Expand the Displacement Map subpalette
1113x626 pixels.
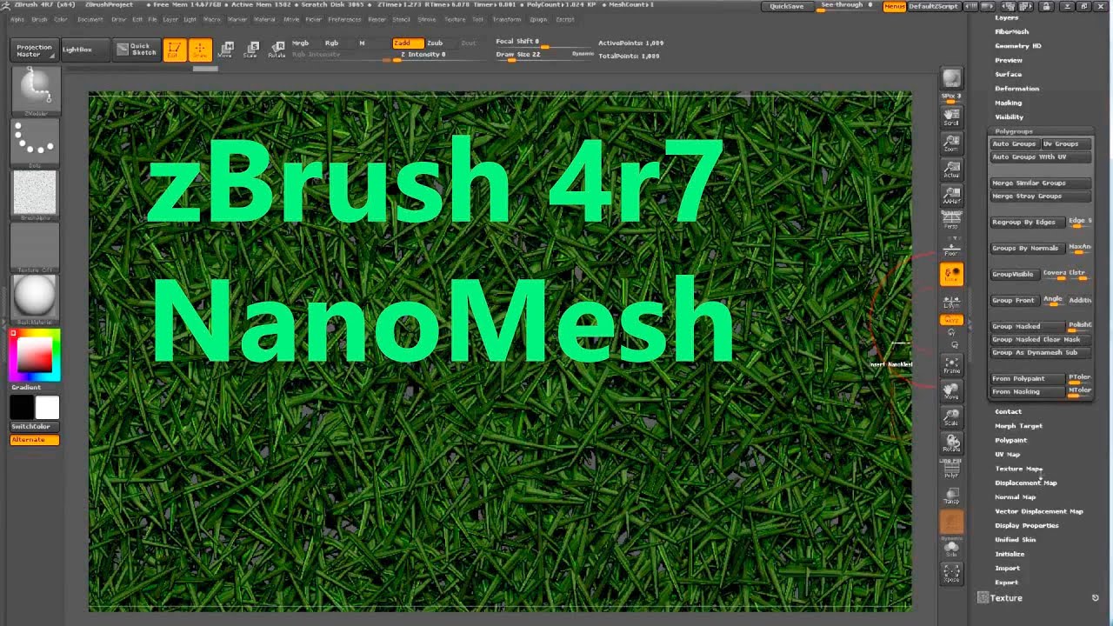coord(1026,483)
